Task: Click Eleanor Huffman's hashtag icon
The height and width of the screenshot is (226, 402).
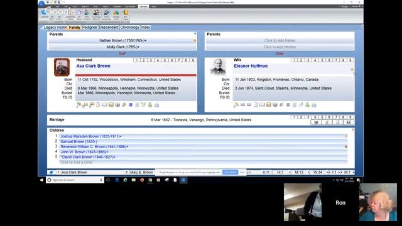Action: [288, 105]
